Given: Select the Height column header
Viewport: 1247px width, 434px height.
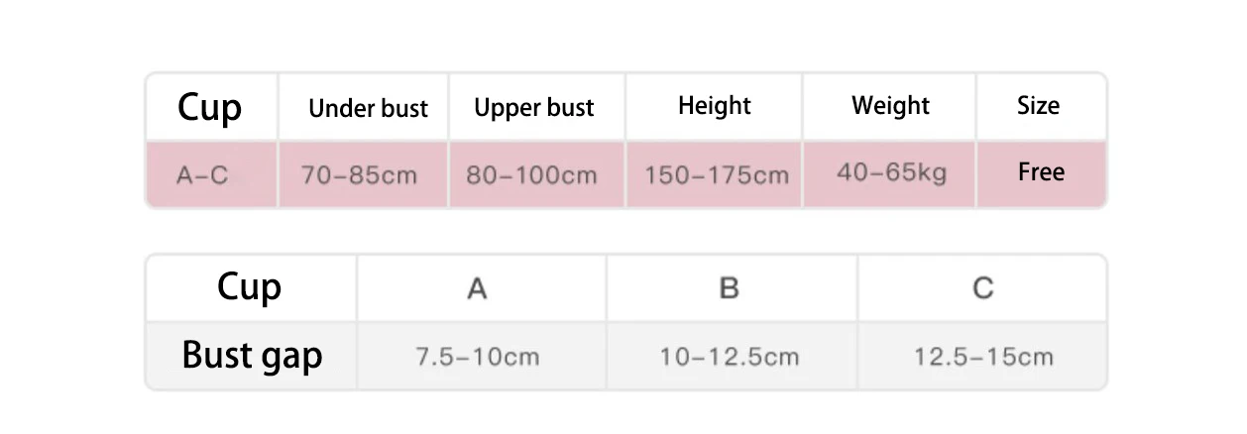Looking at the screenshot, I should coord(715,106).
